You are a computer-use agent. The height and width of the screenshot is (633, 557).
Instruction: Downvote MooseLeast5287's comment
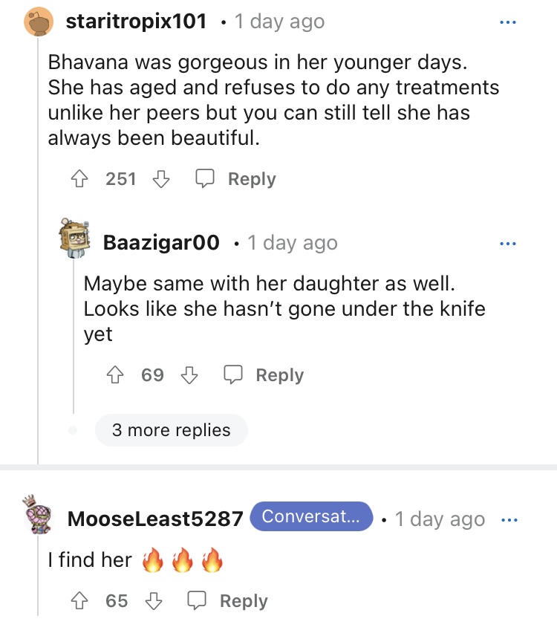(153, 601)
